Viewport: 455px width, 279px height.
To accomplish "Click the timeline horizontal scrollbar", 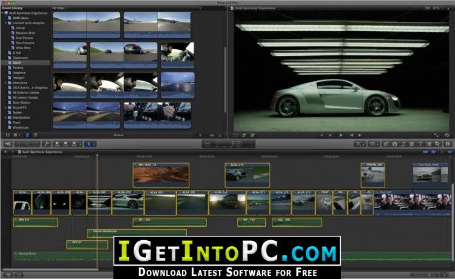I will point(50,269).
